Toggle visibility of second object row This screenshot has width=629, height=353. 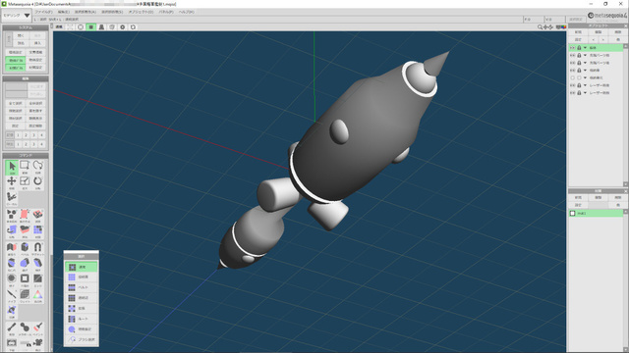point(572,55)
